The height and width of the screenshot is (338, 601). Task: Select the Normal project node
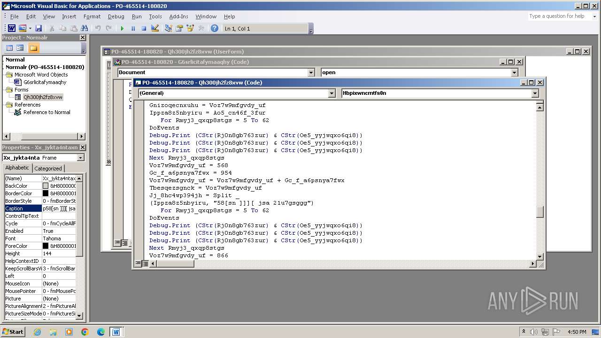point(15,60)
